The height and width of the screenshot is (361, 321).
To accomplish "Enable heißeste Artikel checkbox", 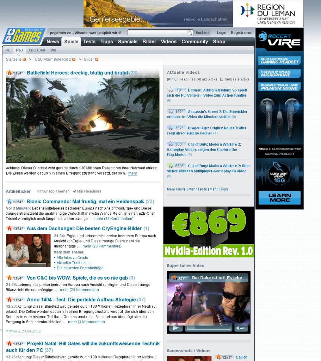I will click(x=222, y=79).
